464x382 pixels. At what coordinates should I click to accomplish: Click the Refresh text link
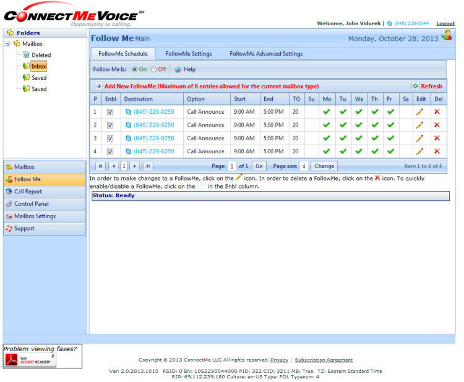[431, 87]
